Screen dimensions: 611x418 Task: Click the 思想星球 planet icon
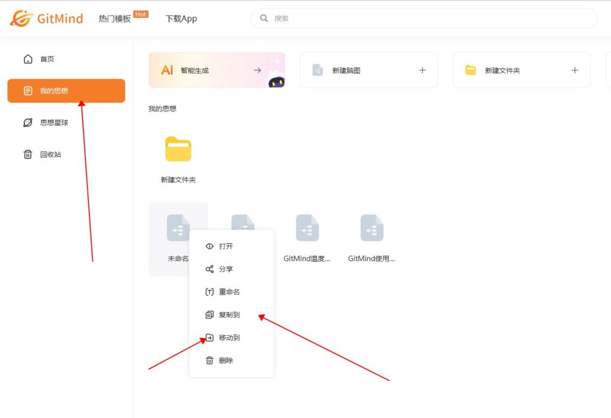pos(28,123)
